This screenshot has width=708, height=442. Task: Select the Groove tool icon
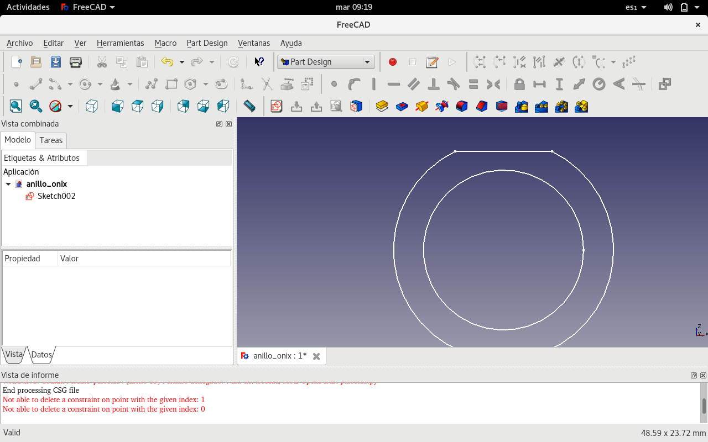442,106
